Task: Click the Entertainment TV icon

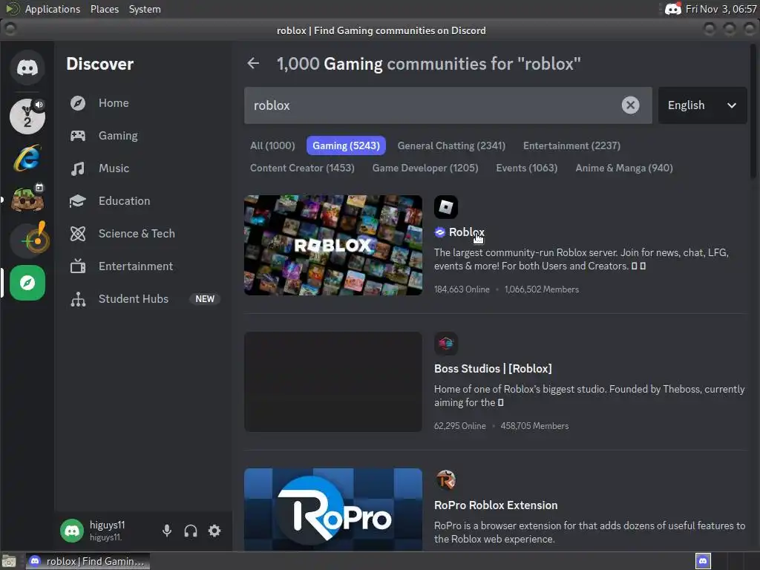Action: point(77,266)
